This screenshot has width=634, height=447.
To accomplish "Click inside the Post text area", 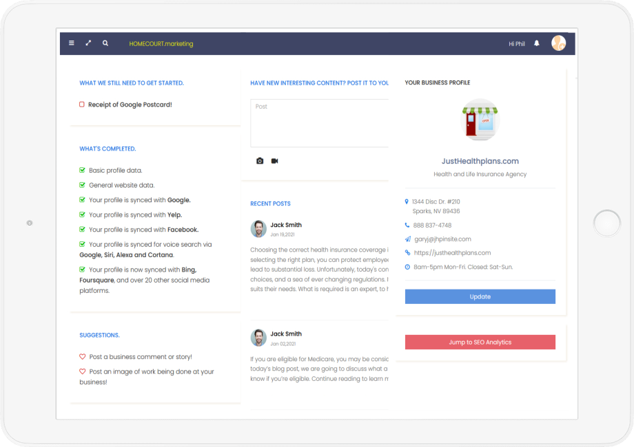I will (x=319, y=124).
